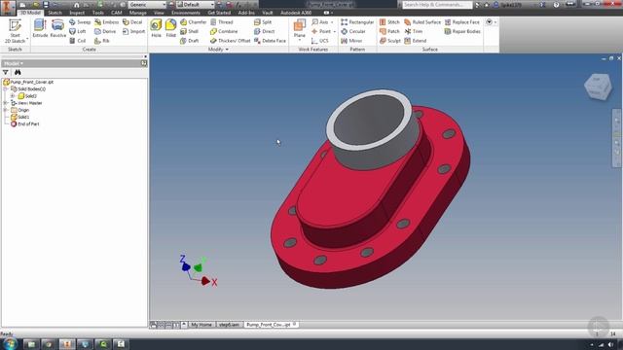Add a UCS
The width and height of the screenshot is (623, 350).
tap(320, 41)
